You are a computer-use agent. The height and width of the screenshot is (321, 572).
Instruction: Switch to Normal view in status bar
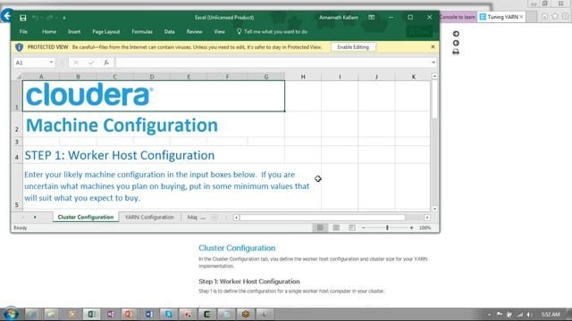320,227
